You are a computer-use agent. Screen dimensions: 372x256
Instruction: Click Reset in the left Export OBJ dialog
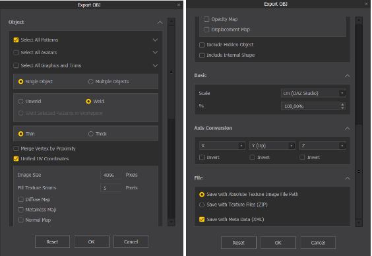pos(52,241)
